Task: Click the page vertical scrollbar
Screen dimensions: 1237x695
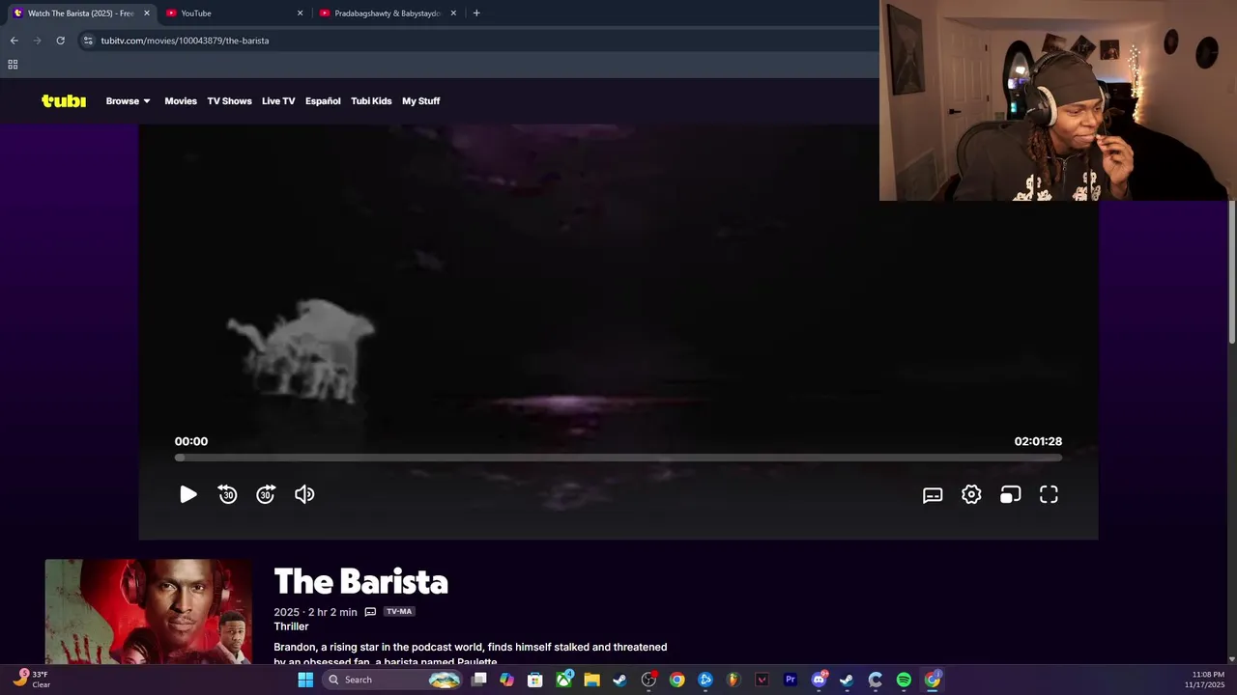Action: tap(1231, 270)
